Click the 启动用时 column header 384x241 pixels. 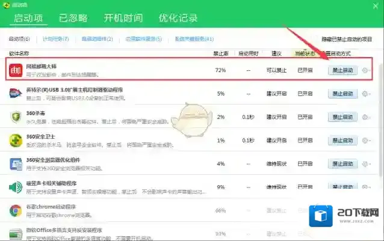[249, 53]
